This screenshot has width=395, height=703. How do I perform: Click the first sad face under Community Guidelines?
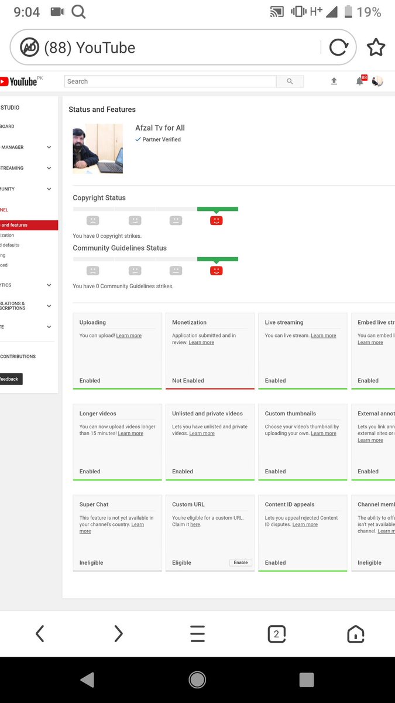(x=93, y=271)
